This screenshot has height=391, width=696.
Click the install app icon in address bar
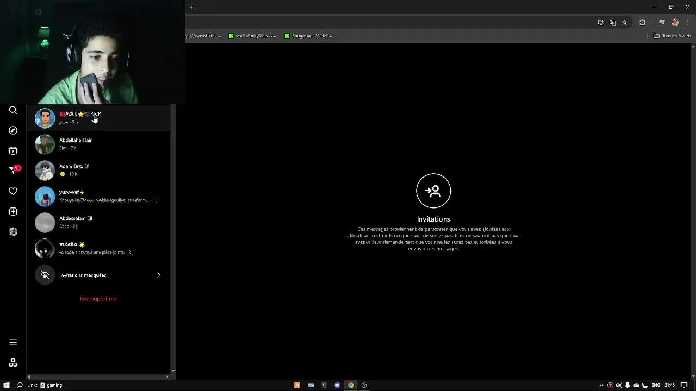point(601,22)
